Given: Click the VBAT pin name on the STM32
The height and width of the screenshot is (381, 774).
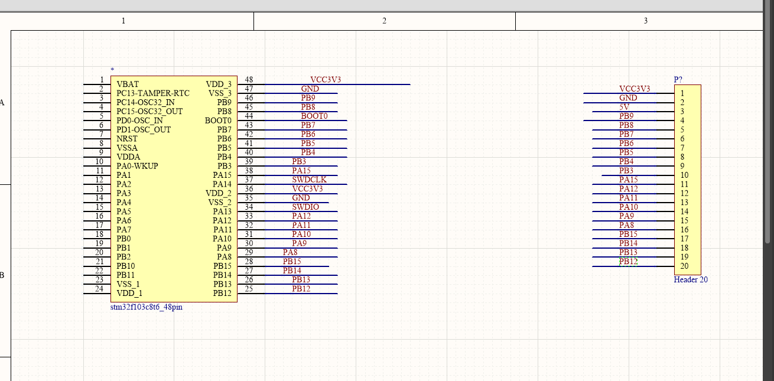Looking at the screenshot, I should click(128, 84).
